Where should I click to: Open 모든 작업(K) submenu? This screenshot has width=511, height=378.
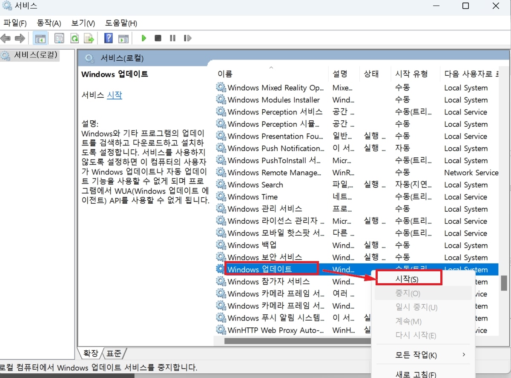423,355
